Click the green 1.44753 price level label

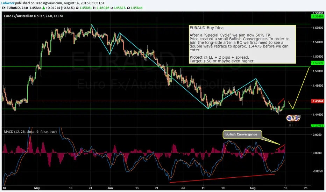pos(317,126)
